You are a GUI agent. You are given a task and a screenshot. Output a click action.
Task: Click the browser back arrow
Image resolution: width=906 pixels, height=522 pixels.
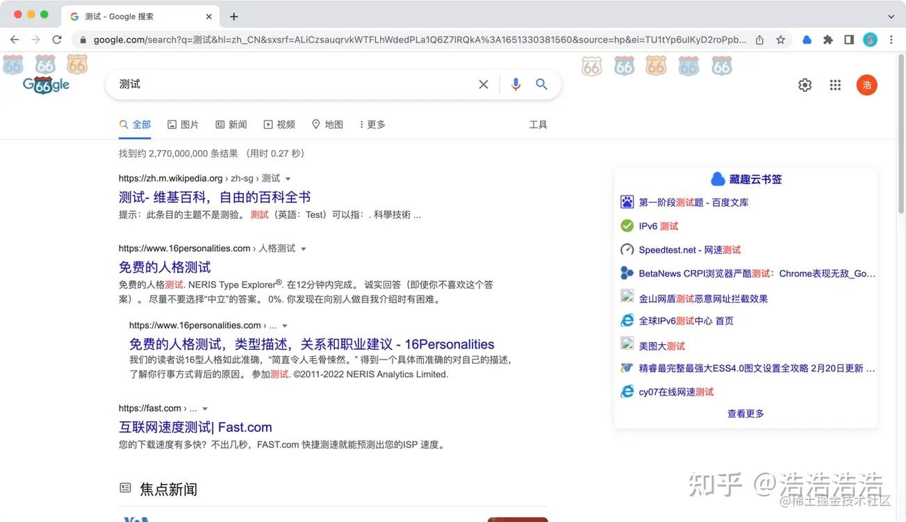15,40
